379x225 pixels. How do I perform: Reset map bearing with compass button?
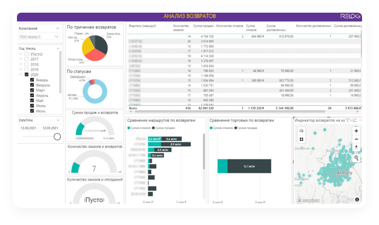[356, 147]
